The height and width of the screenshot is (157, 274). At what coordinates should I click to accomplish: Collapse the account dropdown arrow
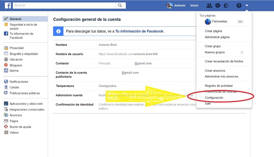(247, 5)
